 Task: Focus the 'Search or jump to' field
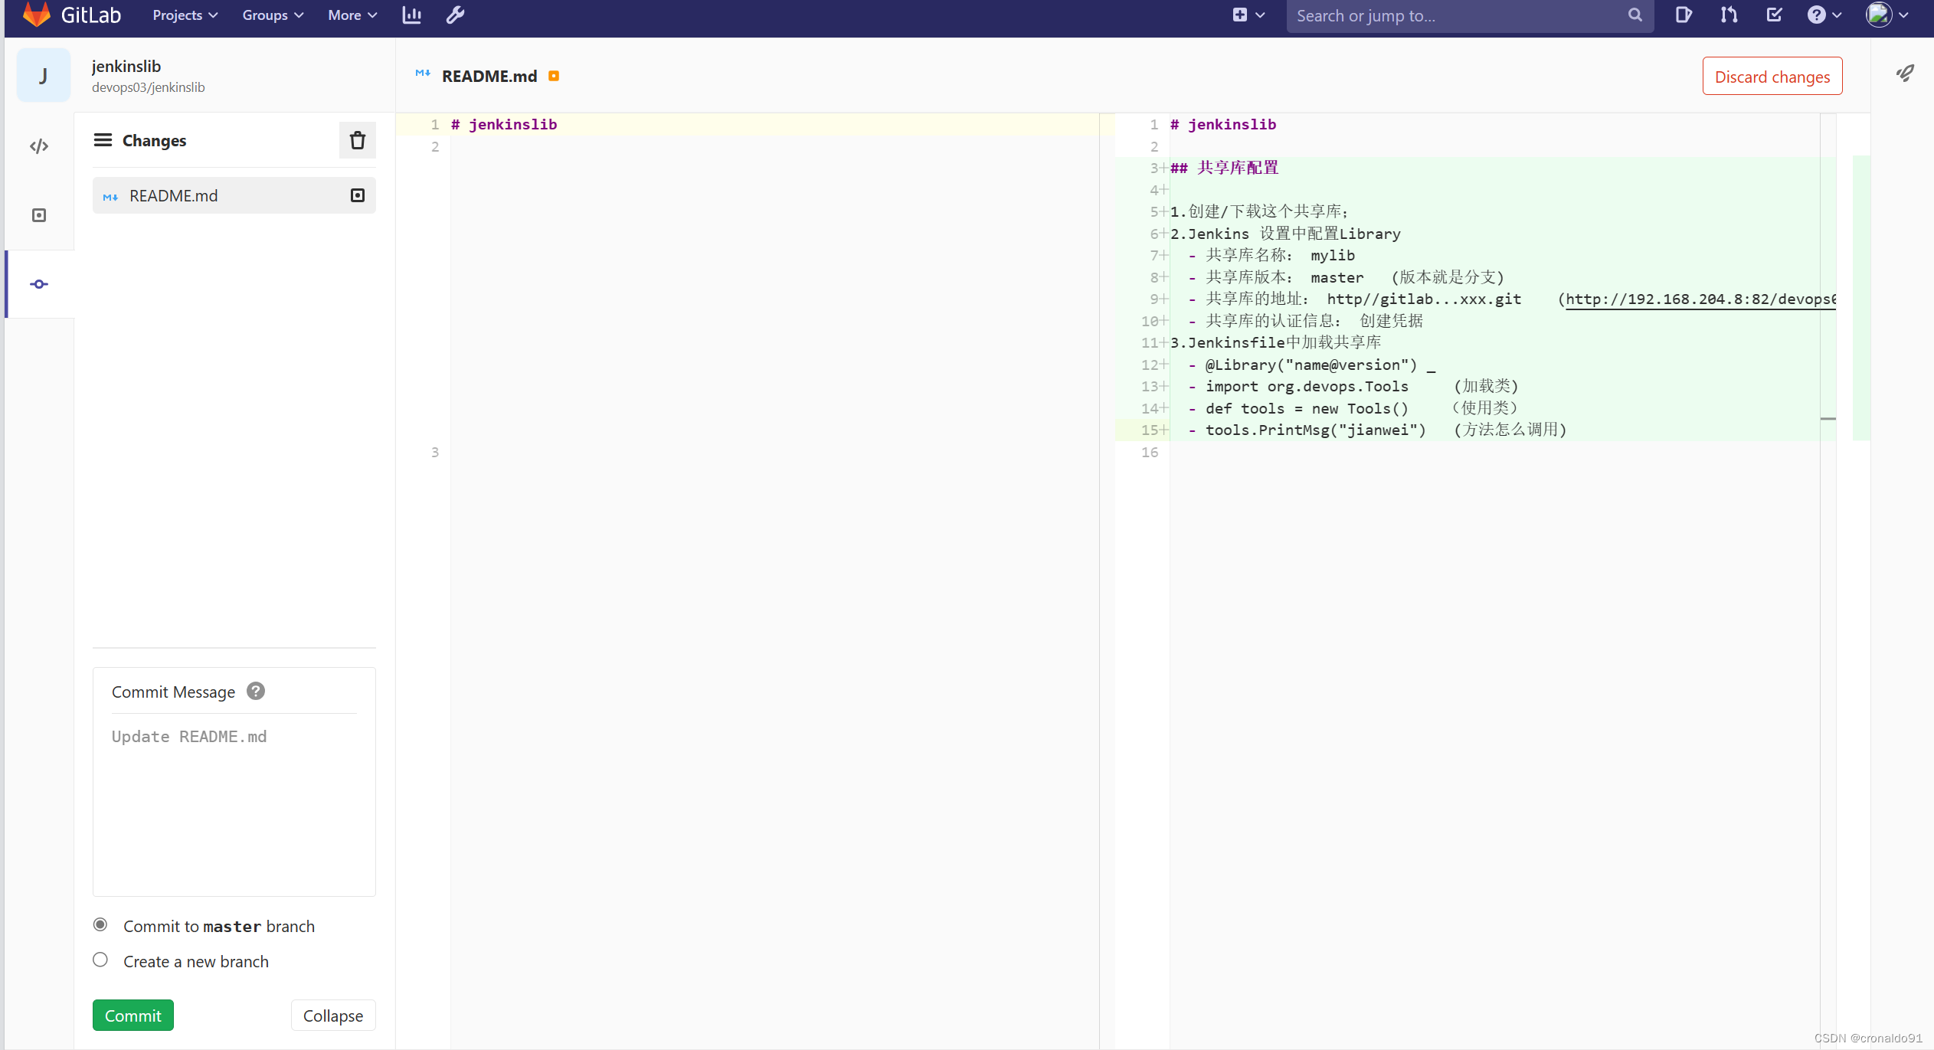pos(1469,16)
